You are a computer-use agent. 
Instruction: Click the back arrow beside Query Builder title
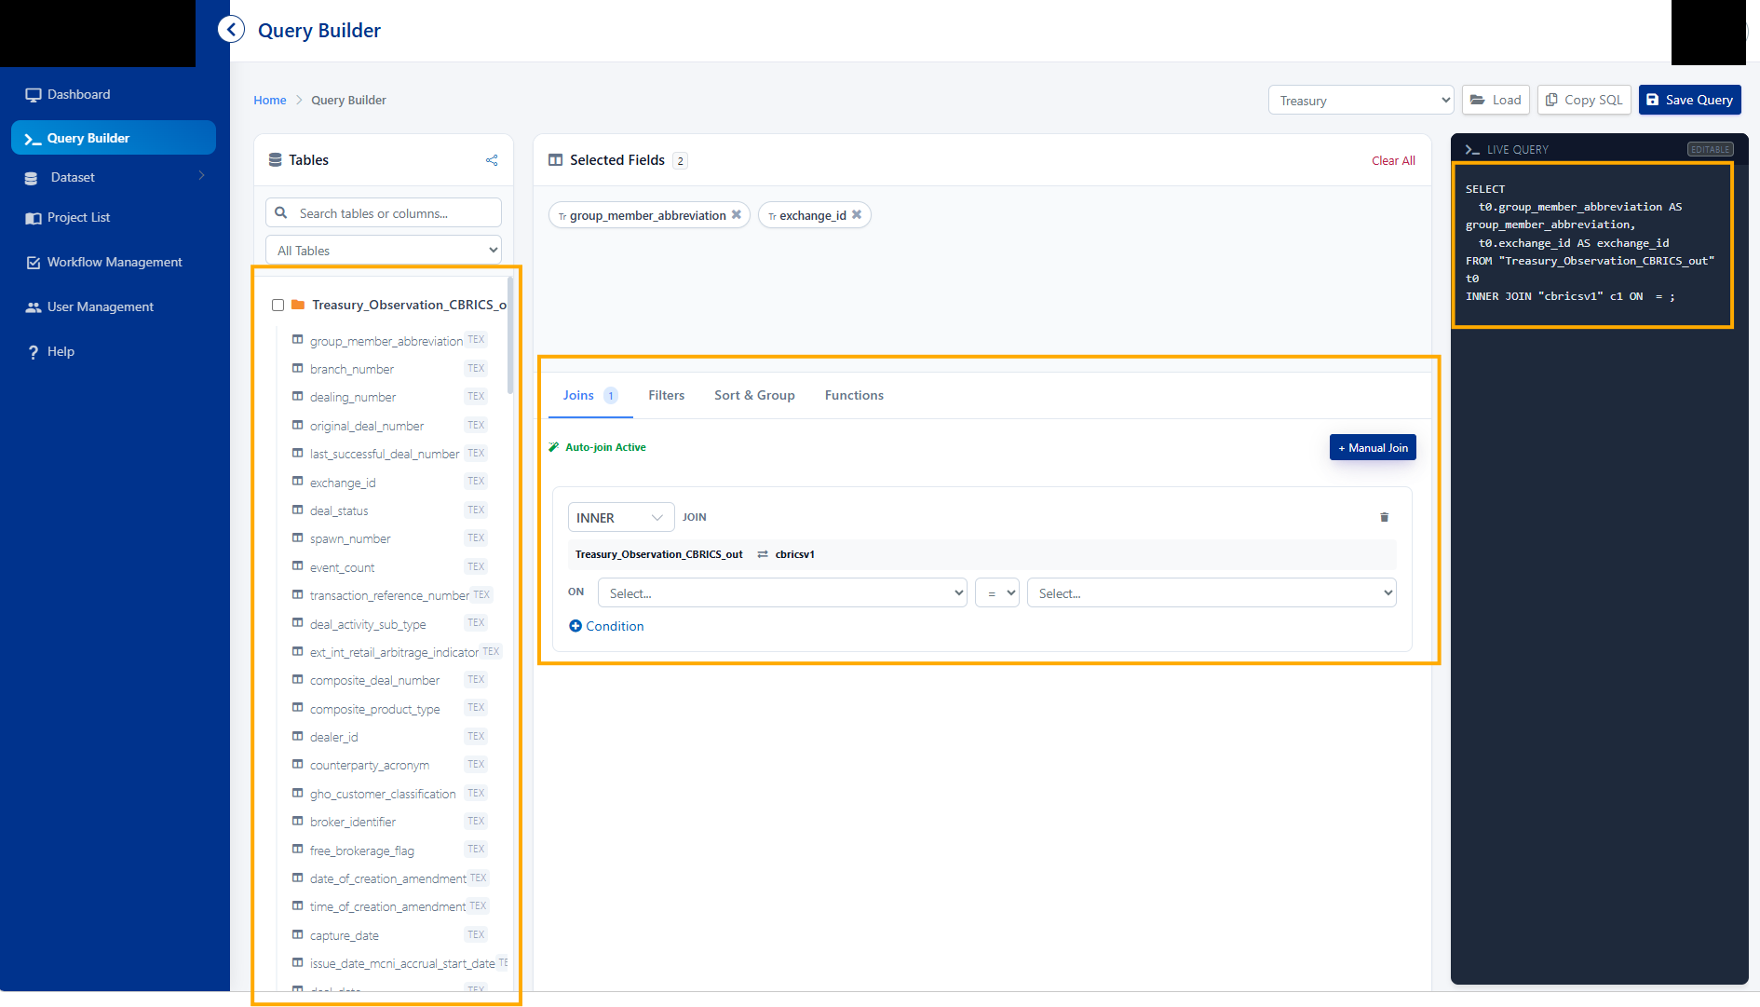point(231,30)
